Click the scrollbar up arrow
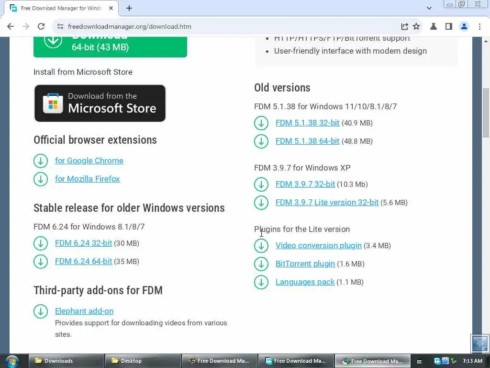Viewport: 490px width, 368px height. (x=486, y=41)
